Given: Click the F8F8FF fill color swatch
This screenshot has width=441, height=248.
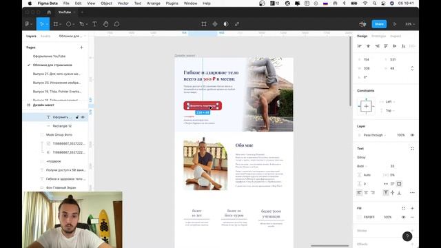Looking at the screenshot, I should coord(360,217).
